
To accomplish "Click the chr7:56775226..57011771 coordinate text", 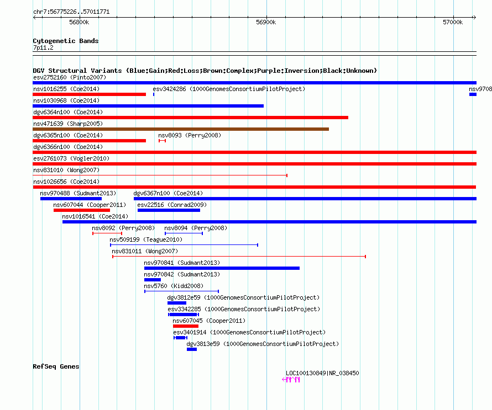I will pyautogui.click(x=71, y=12).
